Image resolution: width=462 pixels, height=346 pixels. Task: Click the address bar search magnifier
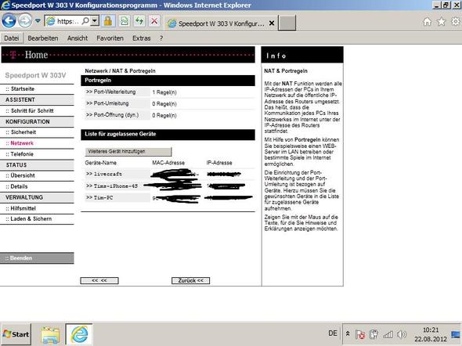coord(85,21)
